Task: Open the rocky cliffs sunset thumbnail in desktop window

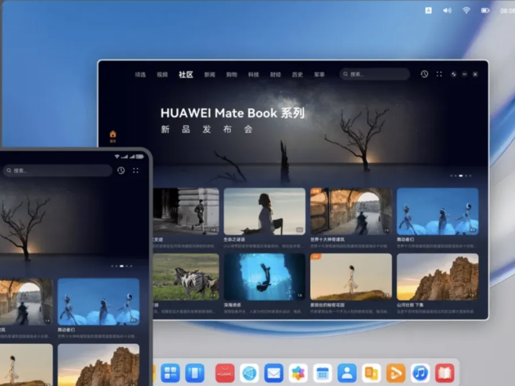Action: pos(438,276)
